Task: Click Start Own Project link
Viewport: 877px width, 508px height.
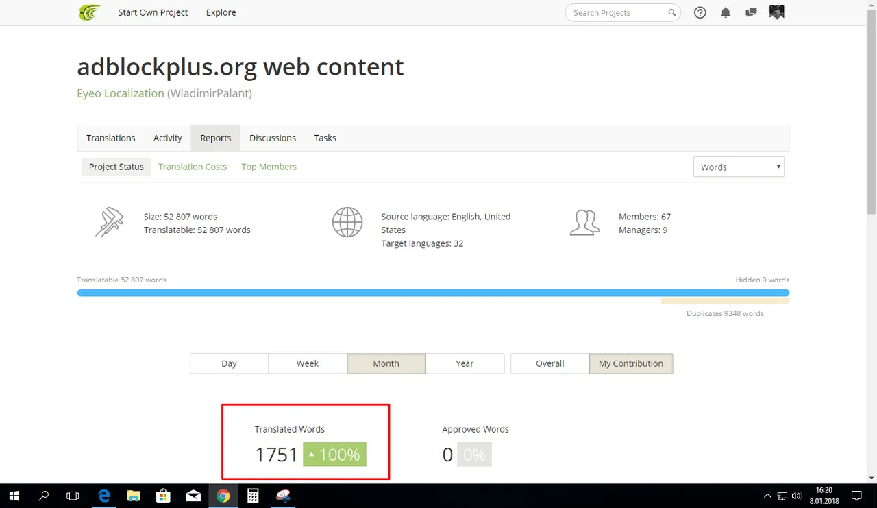Action: coord(153,12)
